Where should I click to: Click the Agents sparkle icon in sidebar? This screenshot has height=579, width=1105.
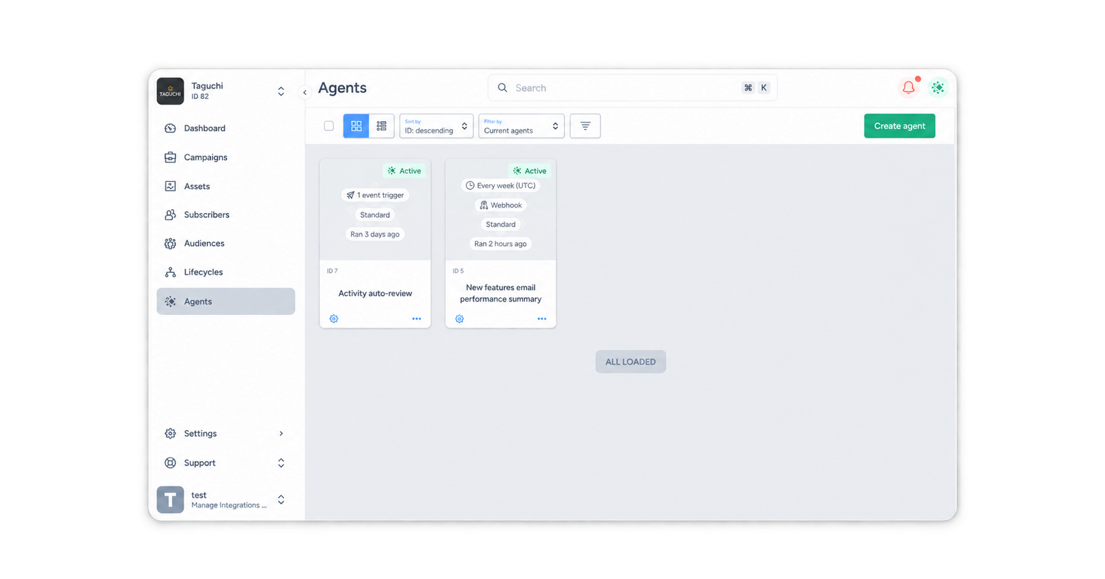pyautogui.click(x=170, y=302)
